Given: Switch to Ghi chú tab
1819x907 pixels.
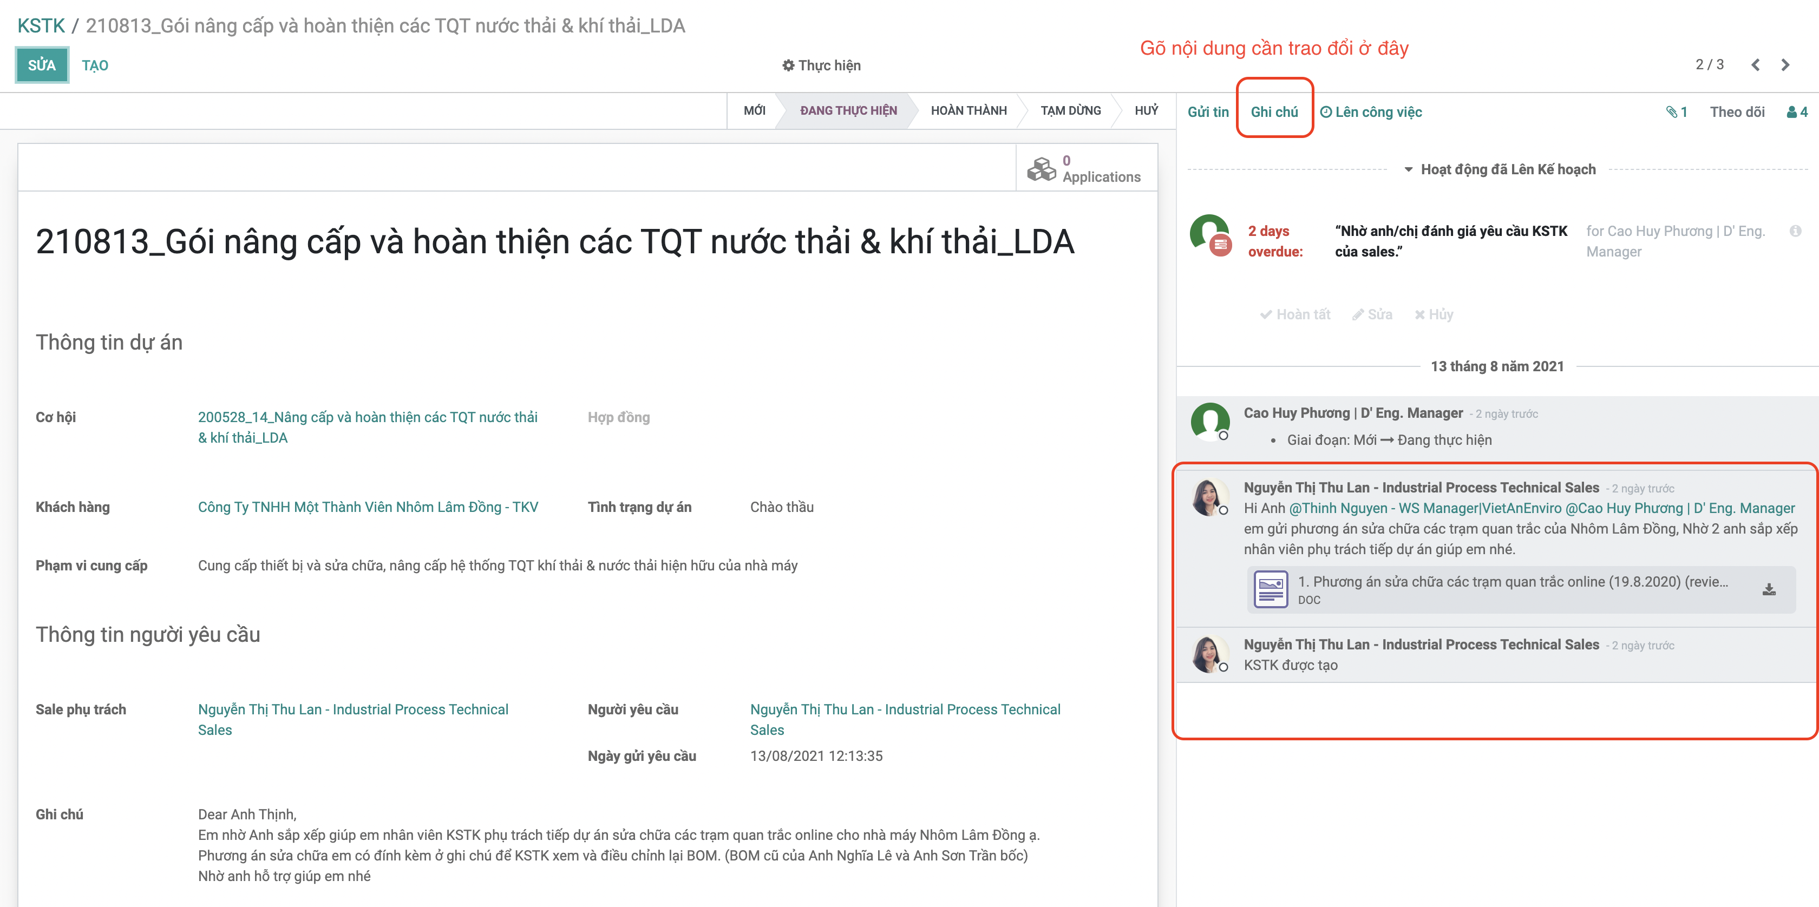Looking at the screenshot, I should [x=1274, y=111].
